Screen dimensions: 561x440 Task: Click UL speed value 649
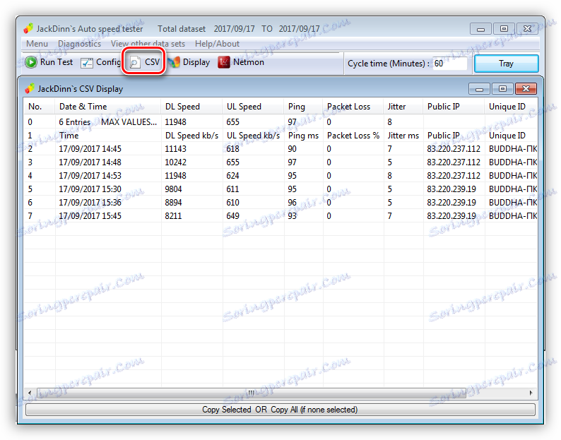[x=232, y=216]
